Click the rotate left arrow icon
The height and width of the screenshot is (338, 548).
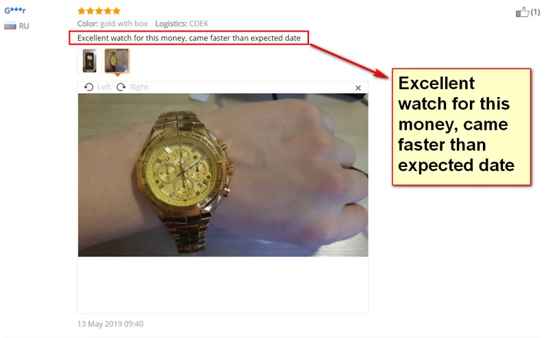pos(89,87)
